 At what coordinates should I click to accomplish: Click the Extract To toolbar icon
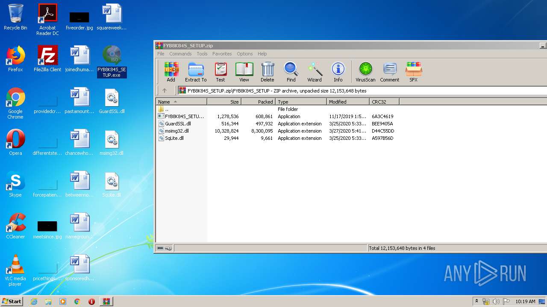pos(196,72)
